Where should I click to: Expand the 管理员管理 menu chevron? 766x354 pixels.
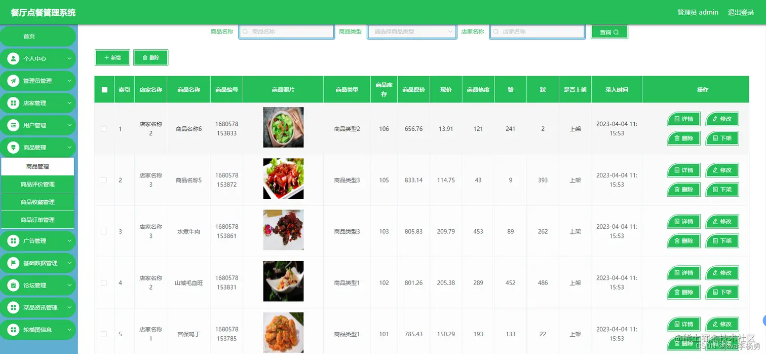click(x=69, y=81)
